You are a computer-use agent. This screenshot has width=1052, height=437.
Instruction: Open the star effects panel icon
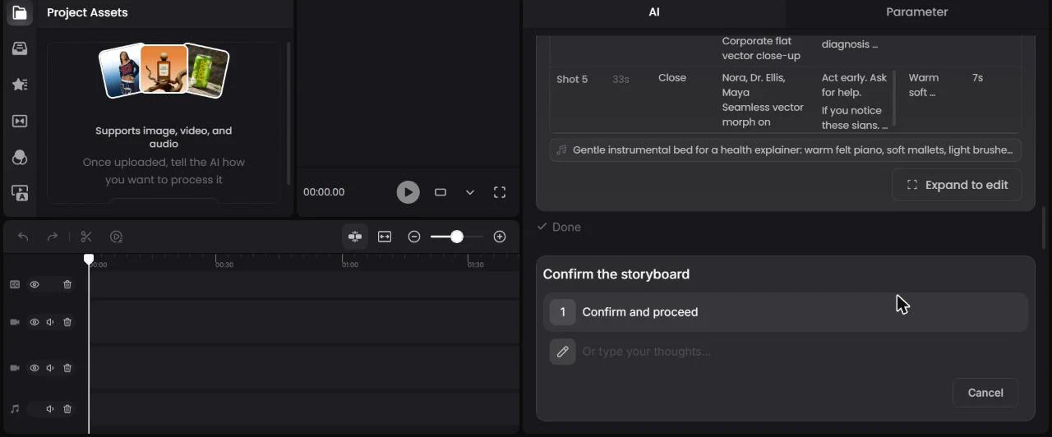[x=20, y=85]
